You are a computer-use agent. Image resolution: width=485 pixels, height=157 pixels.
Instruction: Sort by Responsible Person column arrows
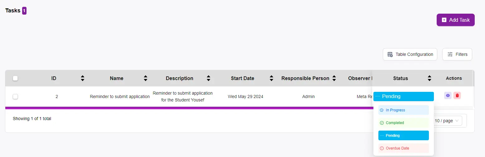(x=334, y=78)
